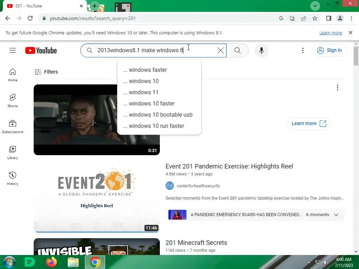This screenshot has width=359, height=269.
Task: Go to Home in sidebar
Action: pos(13,75)
